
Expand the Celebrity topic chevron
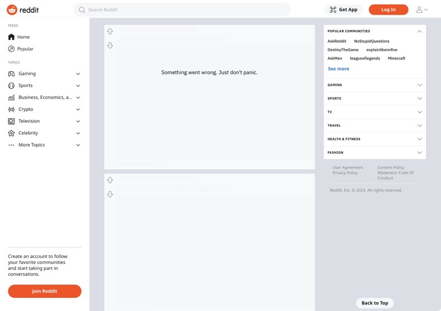point(78,133)
